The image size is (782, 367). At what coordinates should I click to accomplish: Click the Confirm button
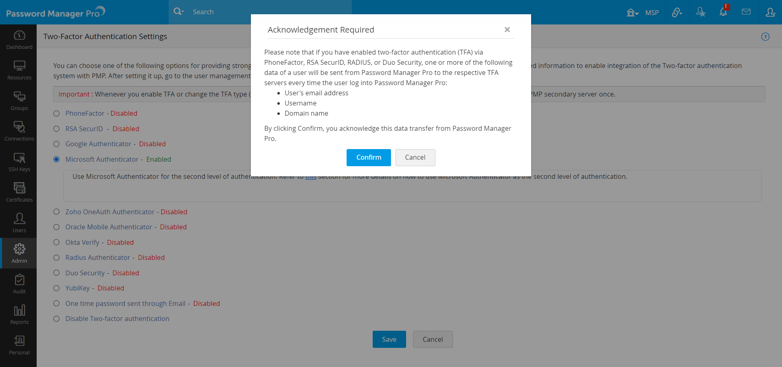(x=369, y=158)
